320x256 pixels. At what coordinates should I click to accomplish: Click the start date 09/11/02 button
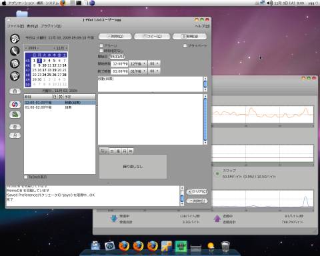tap(117, 57)
